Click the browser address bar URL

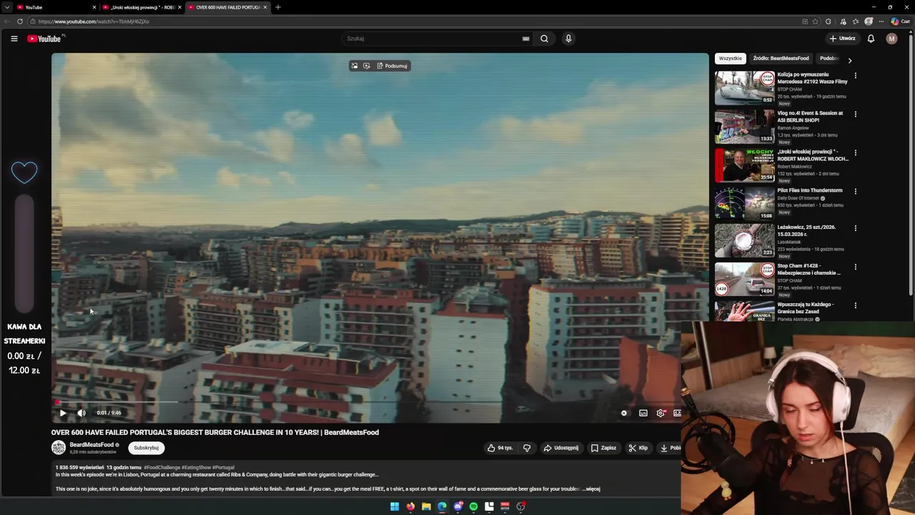tap(94, 21)
